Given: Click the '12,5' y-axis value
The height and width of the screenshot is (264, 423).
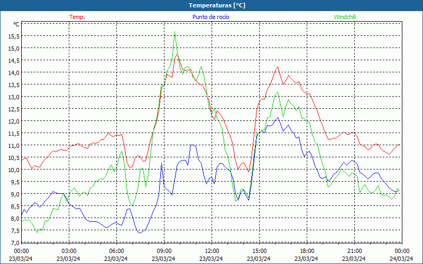Looking at the screenshot, I should click(14, 109).
